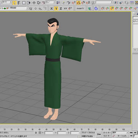The image size is (138, 138).
Task: Toggle absolute/offset transform type-in mode
Action: (x=40, y=133)
